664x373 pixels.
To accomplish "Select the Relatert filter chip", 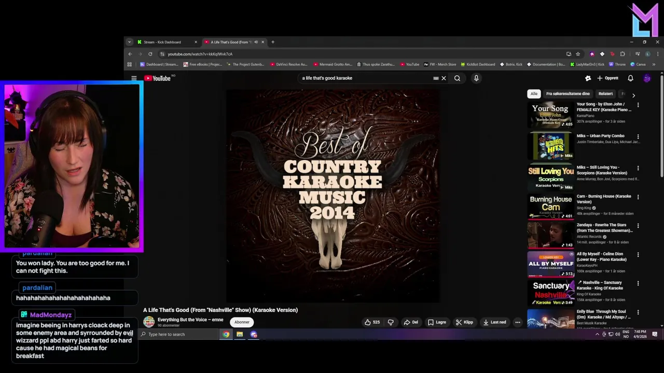I will pyautogui.click(x=605, y=94).
